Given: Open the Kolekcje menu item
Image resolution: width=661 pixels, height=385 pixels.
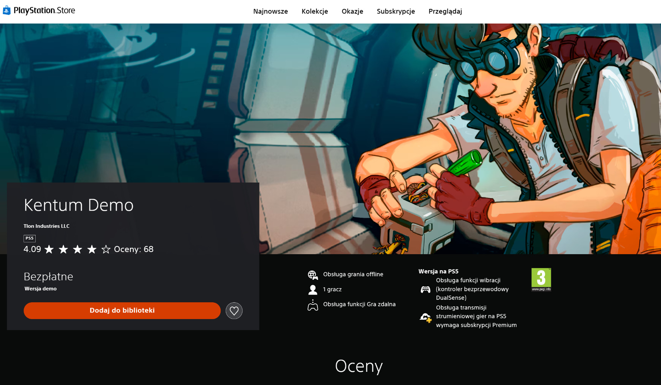Looking at the screenshot, I should coord(315,11).
